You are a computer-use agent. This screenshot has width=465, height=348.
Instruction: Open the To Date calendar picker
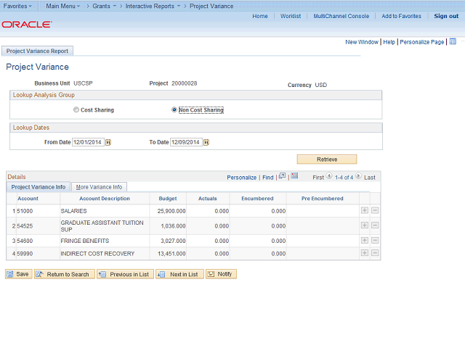(x=206, y=142)
